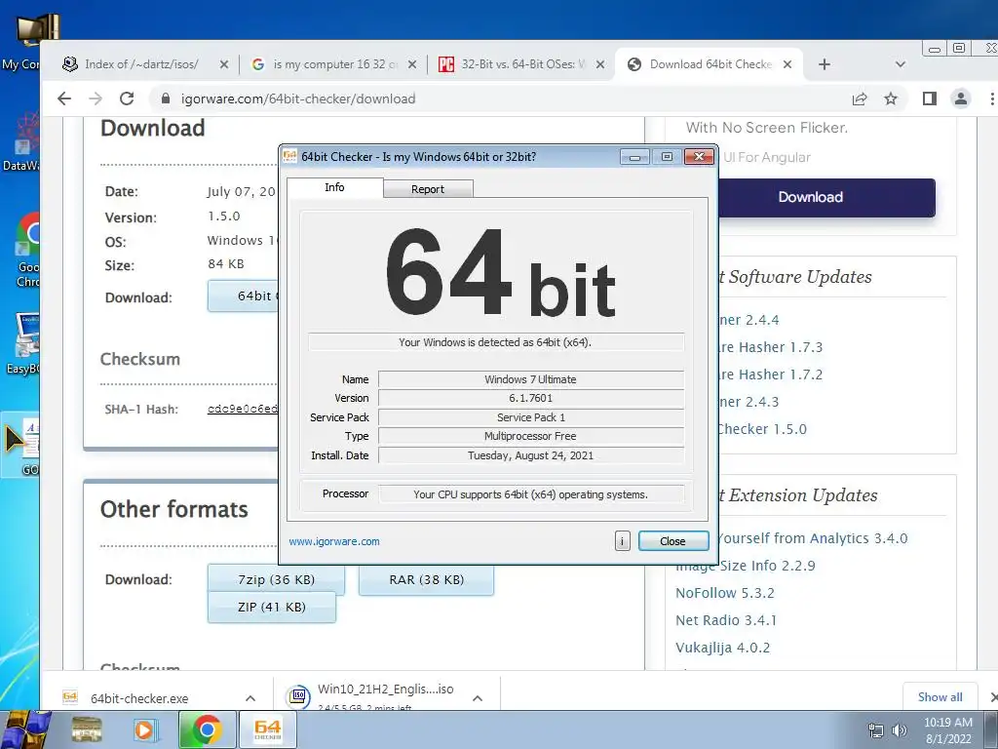Open the about info 'i' button

[622, 540]
